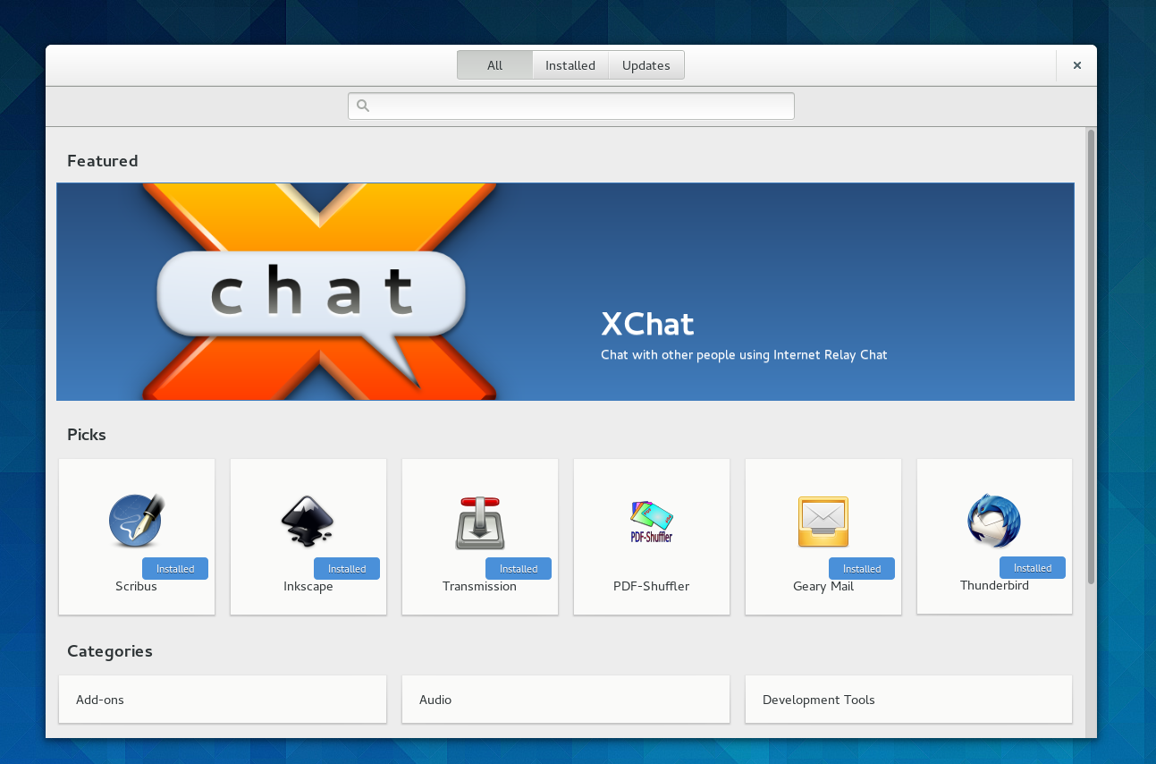Switch to the Installed tab
This screenshot has width=1156, height=764.
pos(570,65)
